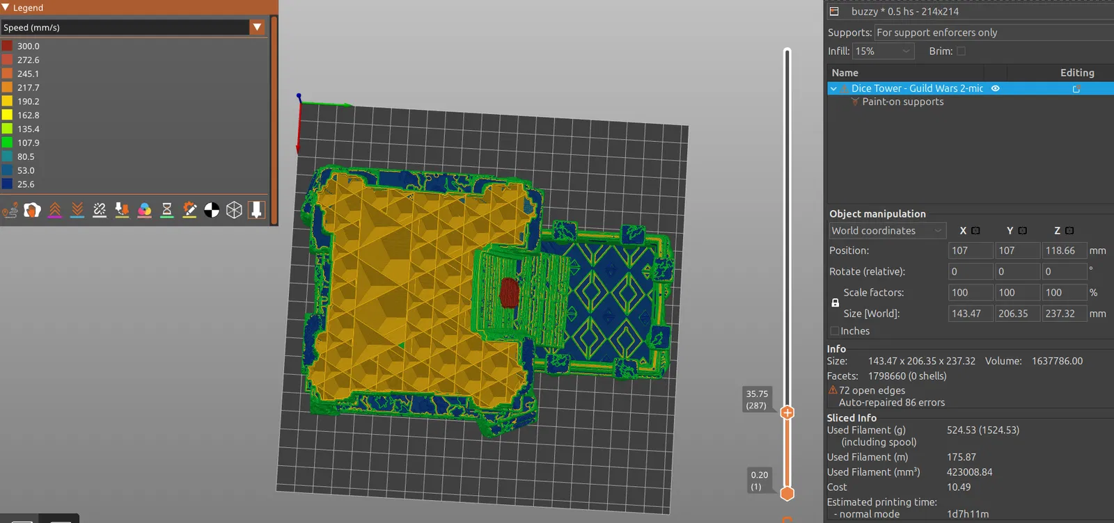This screenshot has height=523, width=1114.
Task: Click the top end of the vertical layer slider
Action: tap(787, 52)
